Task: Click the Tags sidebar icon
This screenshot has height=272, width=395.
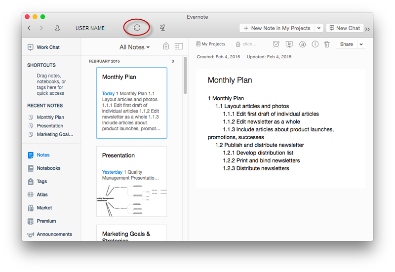Action: tap(31, 181)
